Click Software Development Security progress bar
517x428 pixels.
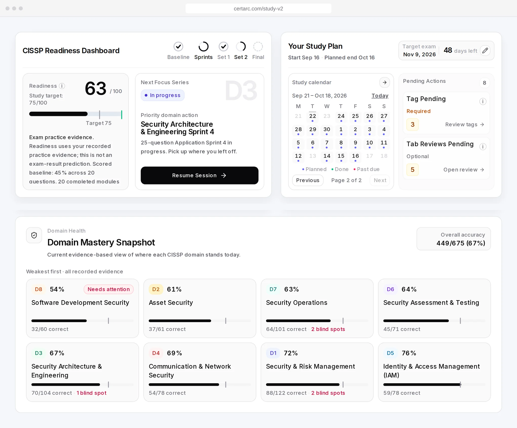point(82,321)
